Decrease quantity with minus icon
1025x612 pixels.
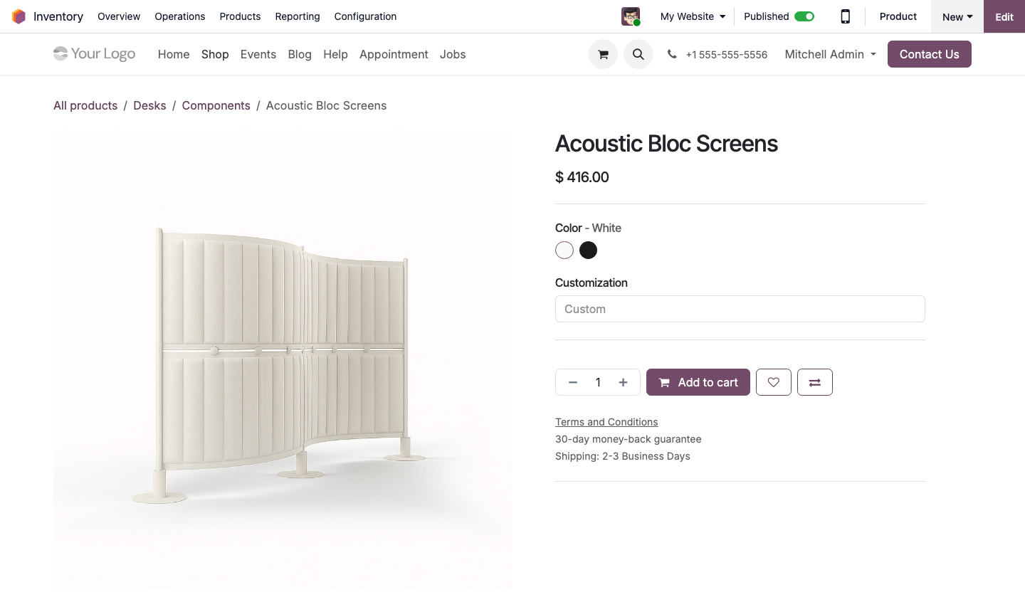573,382
